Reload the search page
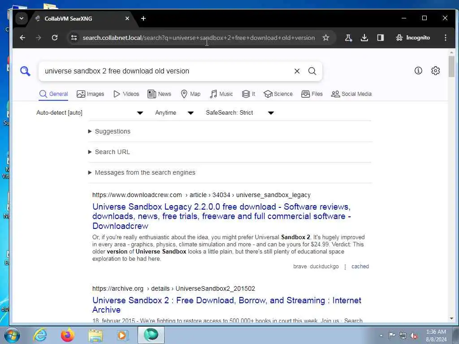This screenshot has width=459, height=344. coord(54,38)
